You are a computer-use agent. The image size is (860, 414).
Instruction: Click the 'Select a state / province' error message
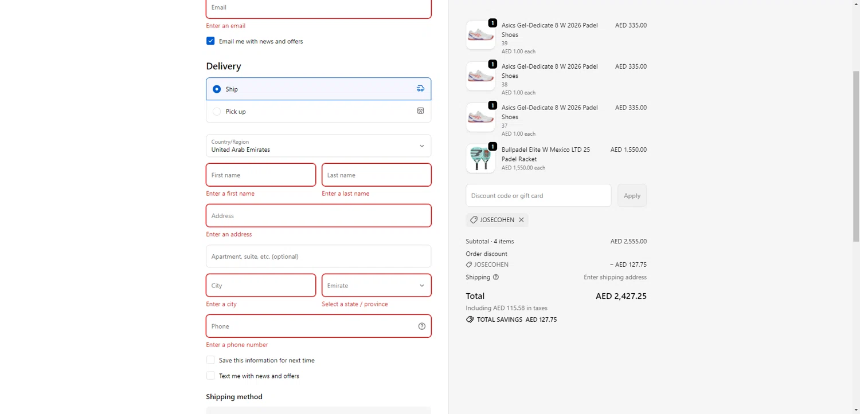click(x=355, y=304)
